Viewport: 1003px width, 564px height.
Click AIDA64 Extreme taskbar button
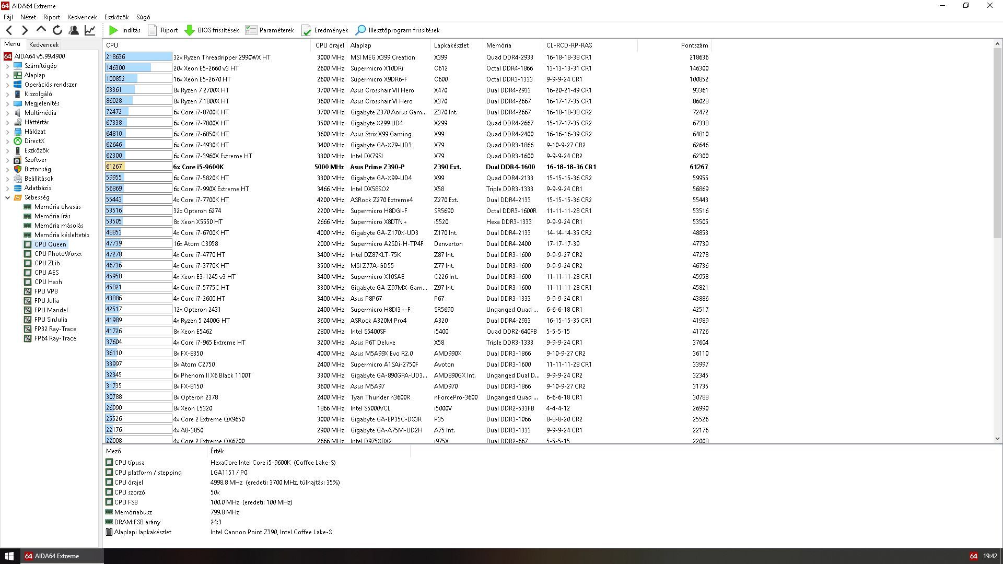(x=62, y=556)
